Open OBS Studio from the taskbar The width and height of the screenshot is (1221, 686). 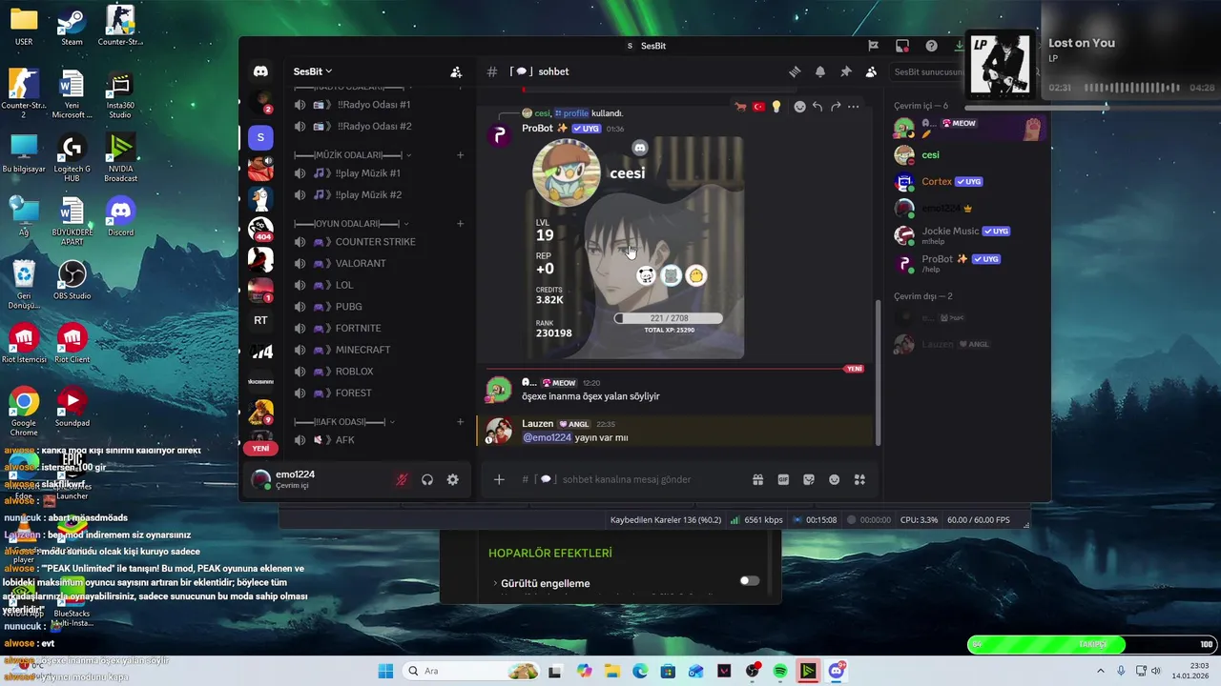(752, 672)
